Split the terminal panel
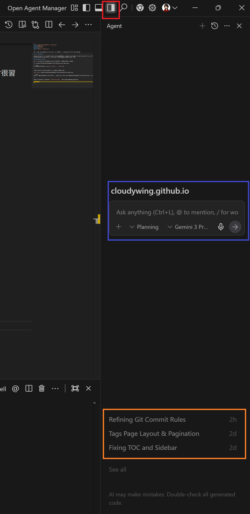The height and width of the screenshot is (514, 250). (29, 389)
